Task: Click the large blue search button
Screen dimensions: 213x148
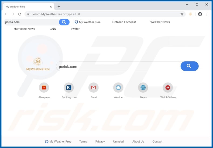Action: pos(189,66)
